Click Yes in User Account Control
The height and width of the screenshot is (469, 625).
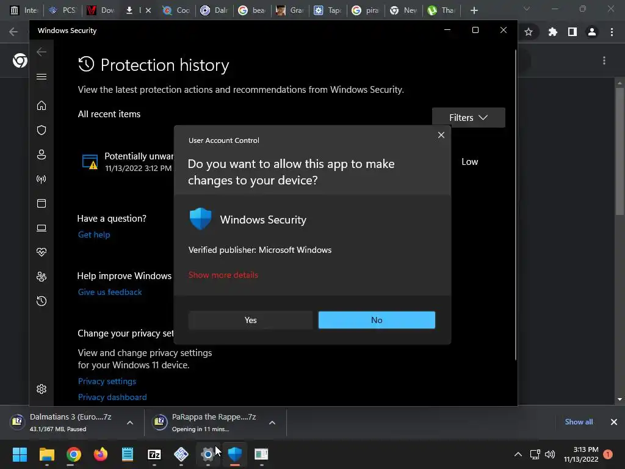coord(250,320)
